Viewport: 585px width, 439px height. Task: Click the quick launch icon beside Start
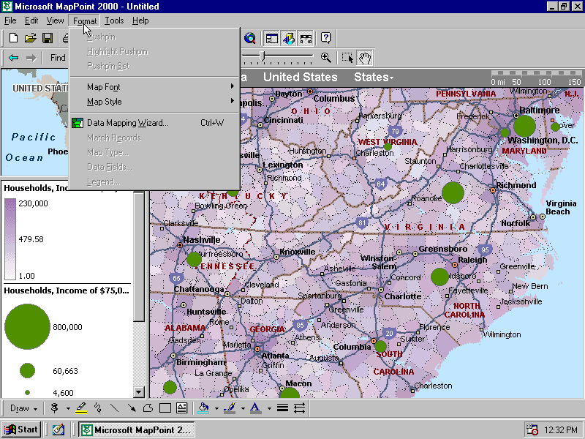(58, 429)
